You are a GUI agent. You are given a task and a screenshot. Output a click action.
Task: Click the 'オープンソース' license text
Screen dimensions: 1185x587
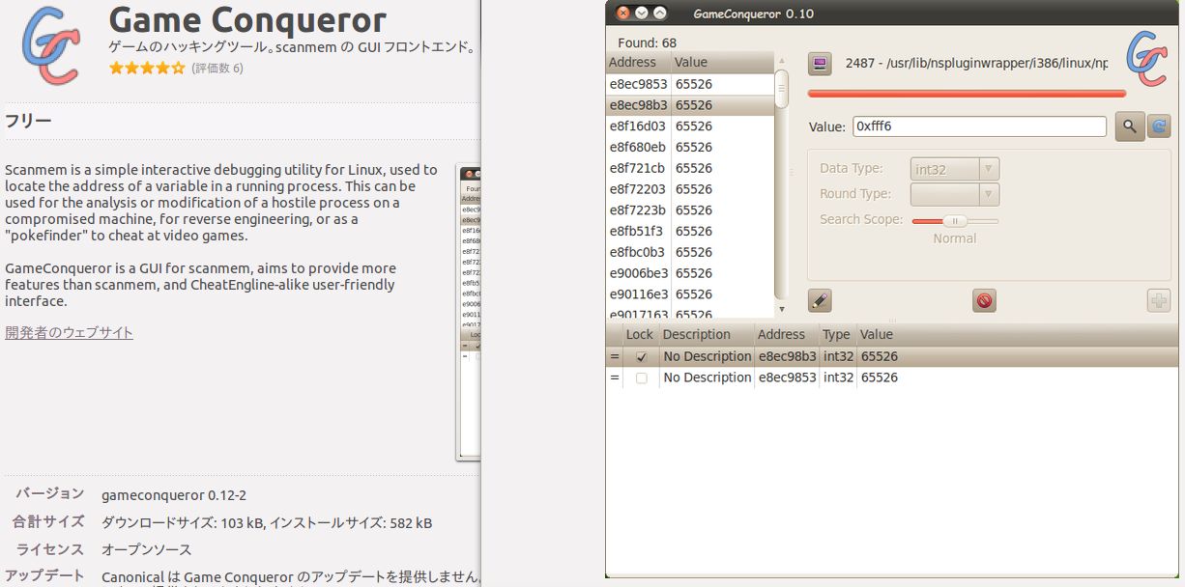(147, 549)
